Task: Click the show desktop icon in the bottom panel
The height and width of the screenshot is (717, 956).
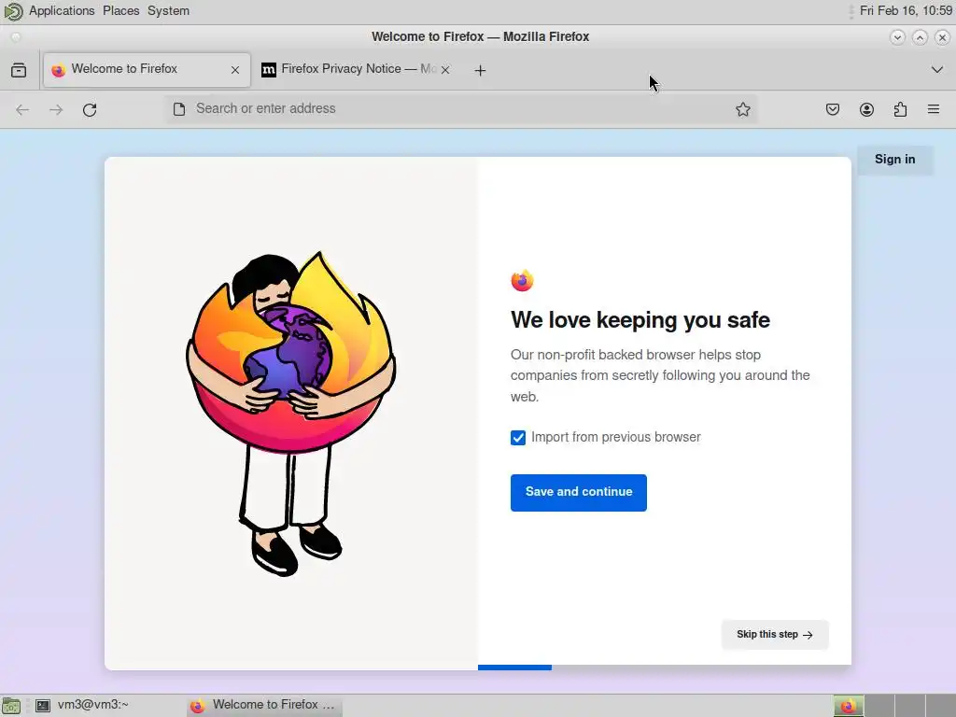Action: 11,706
